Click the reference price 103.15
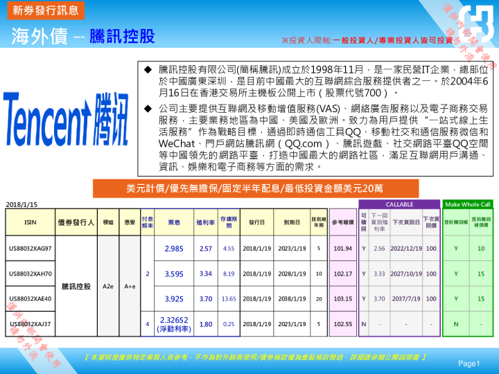Screen dimensions: 499x374 click(343, 299)
